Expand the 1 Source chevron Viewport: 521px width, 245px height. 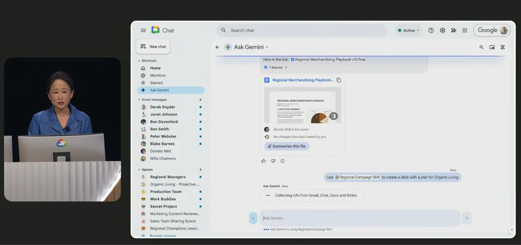pos(286,68)
